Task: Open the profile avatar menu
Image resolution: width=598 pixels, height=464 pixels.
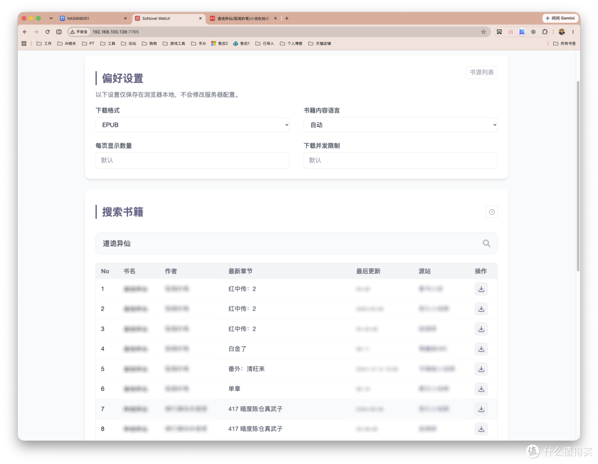Action: [x=561, y=32]
